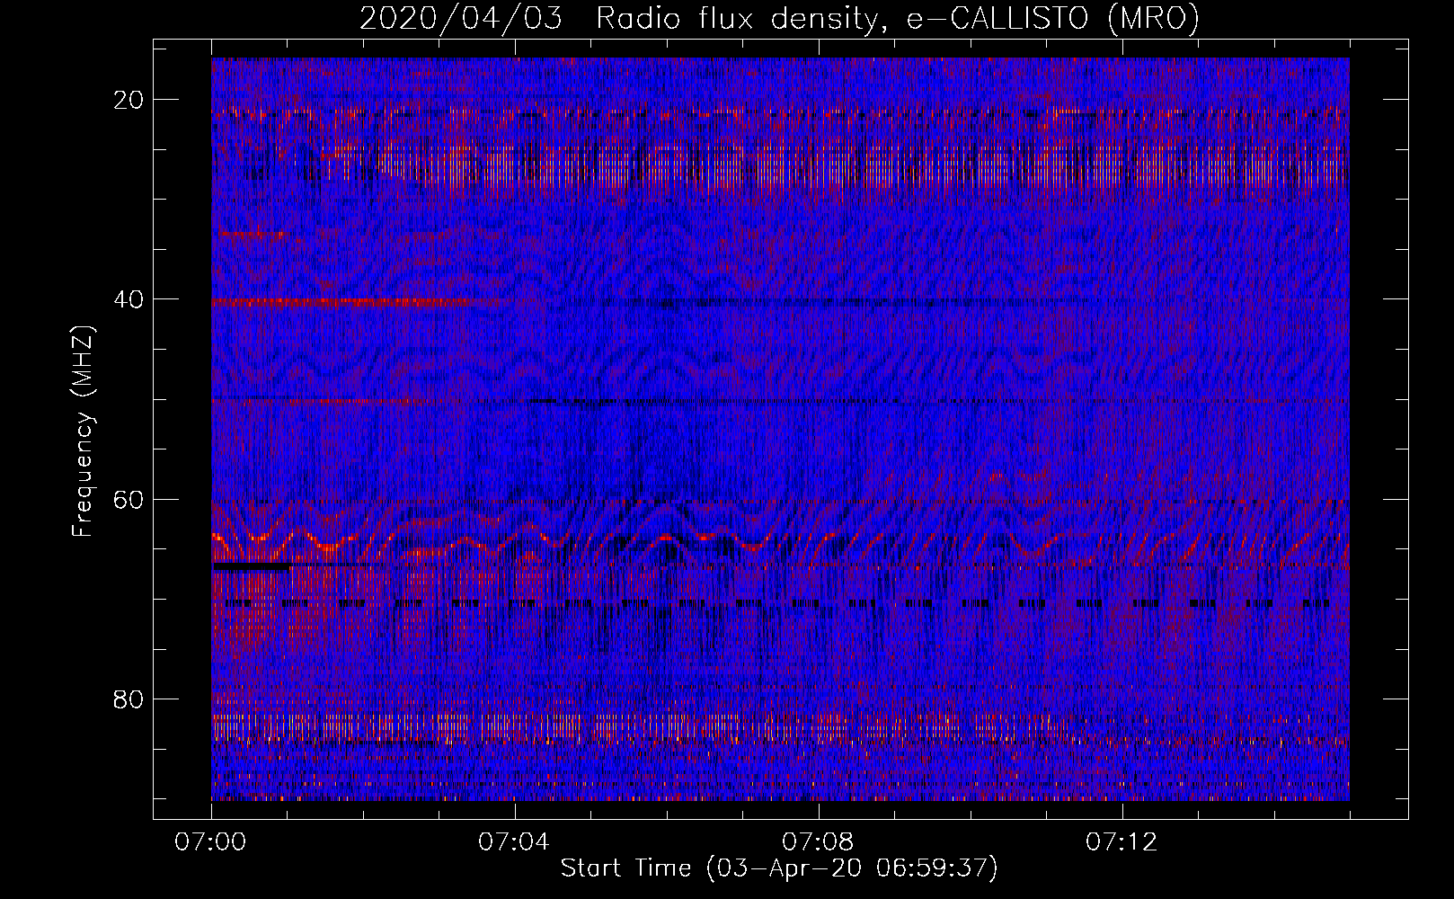The image size is (1454, 899).
Task: Click the '07:00' time tick label
Action: pyautogui.click(x=211, y=842)
